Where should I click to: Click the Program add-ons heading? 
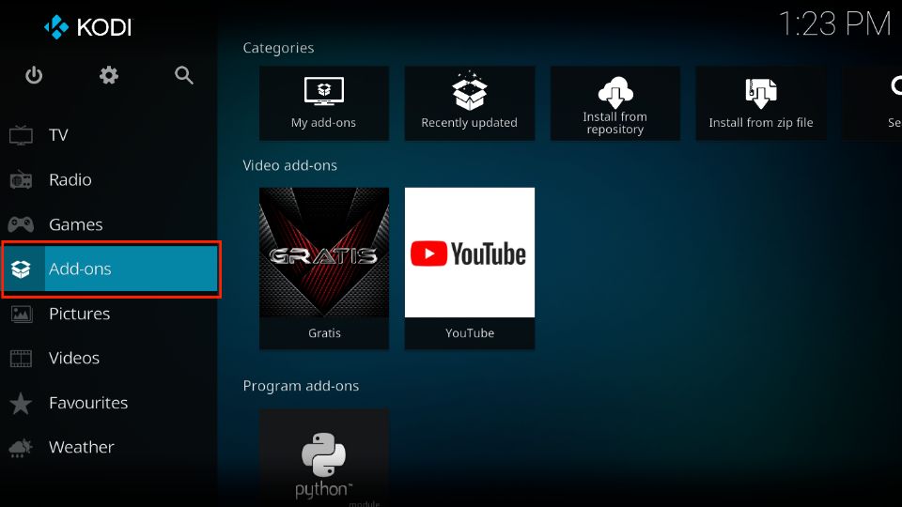pos(301,386)
